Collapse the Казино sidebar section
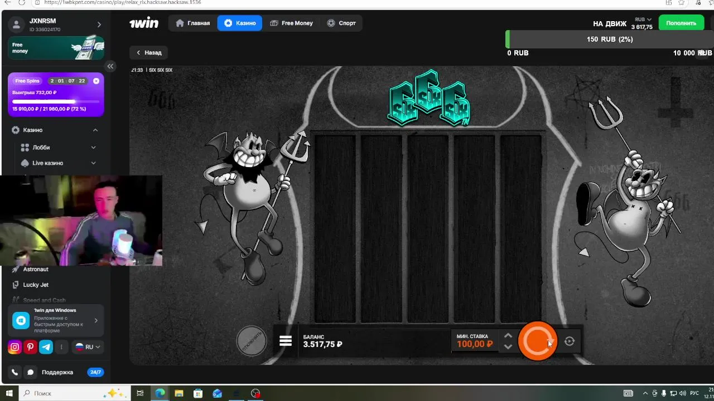 pos(95,130)
